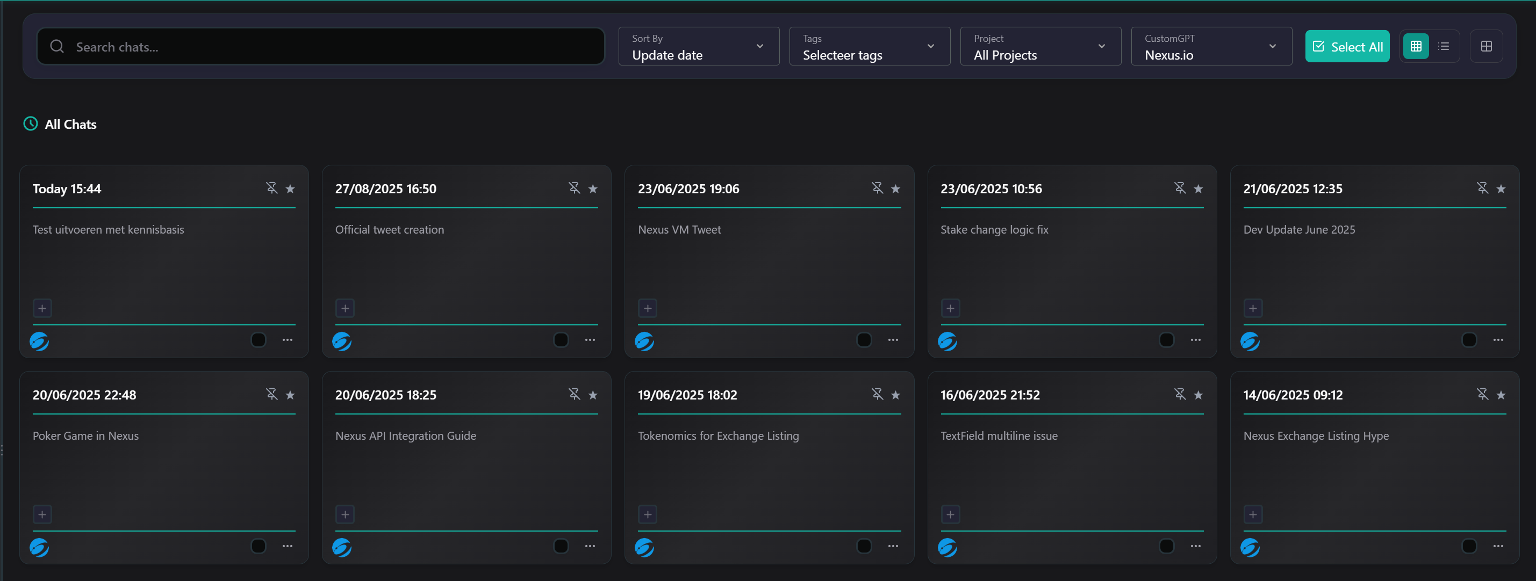Open the CustomGPT Nexus.io selector
The image size is (1536, 581).
1211,47
